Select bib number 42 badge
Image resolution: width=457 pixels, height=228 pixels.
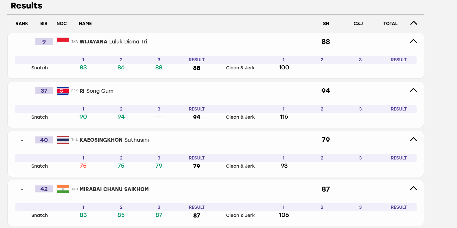click(44, 189)
